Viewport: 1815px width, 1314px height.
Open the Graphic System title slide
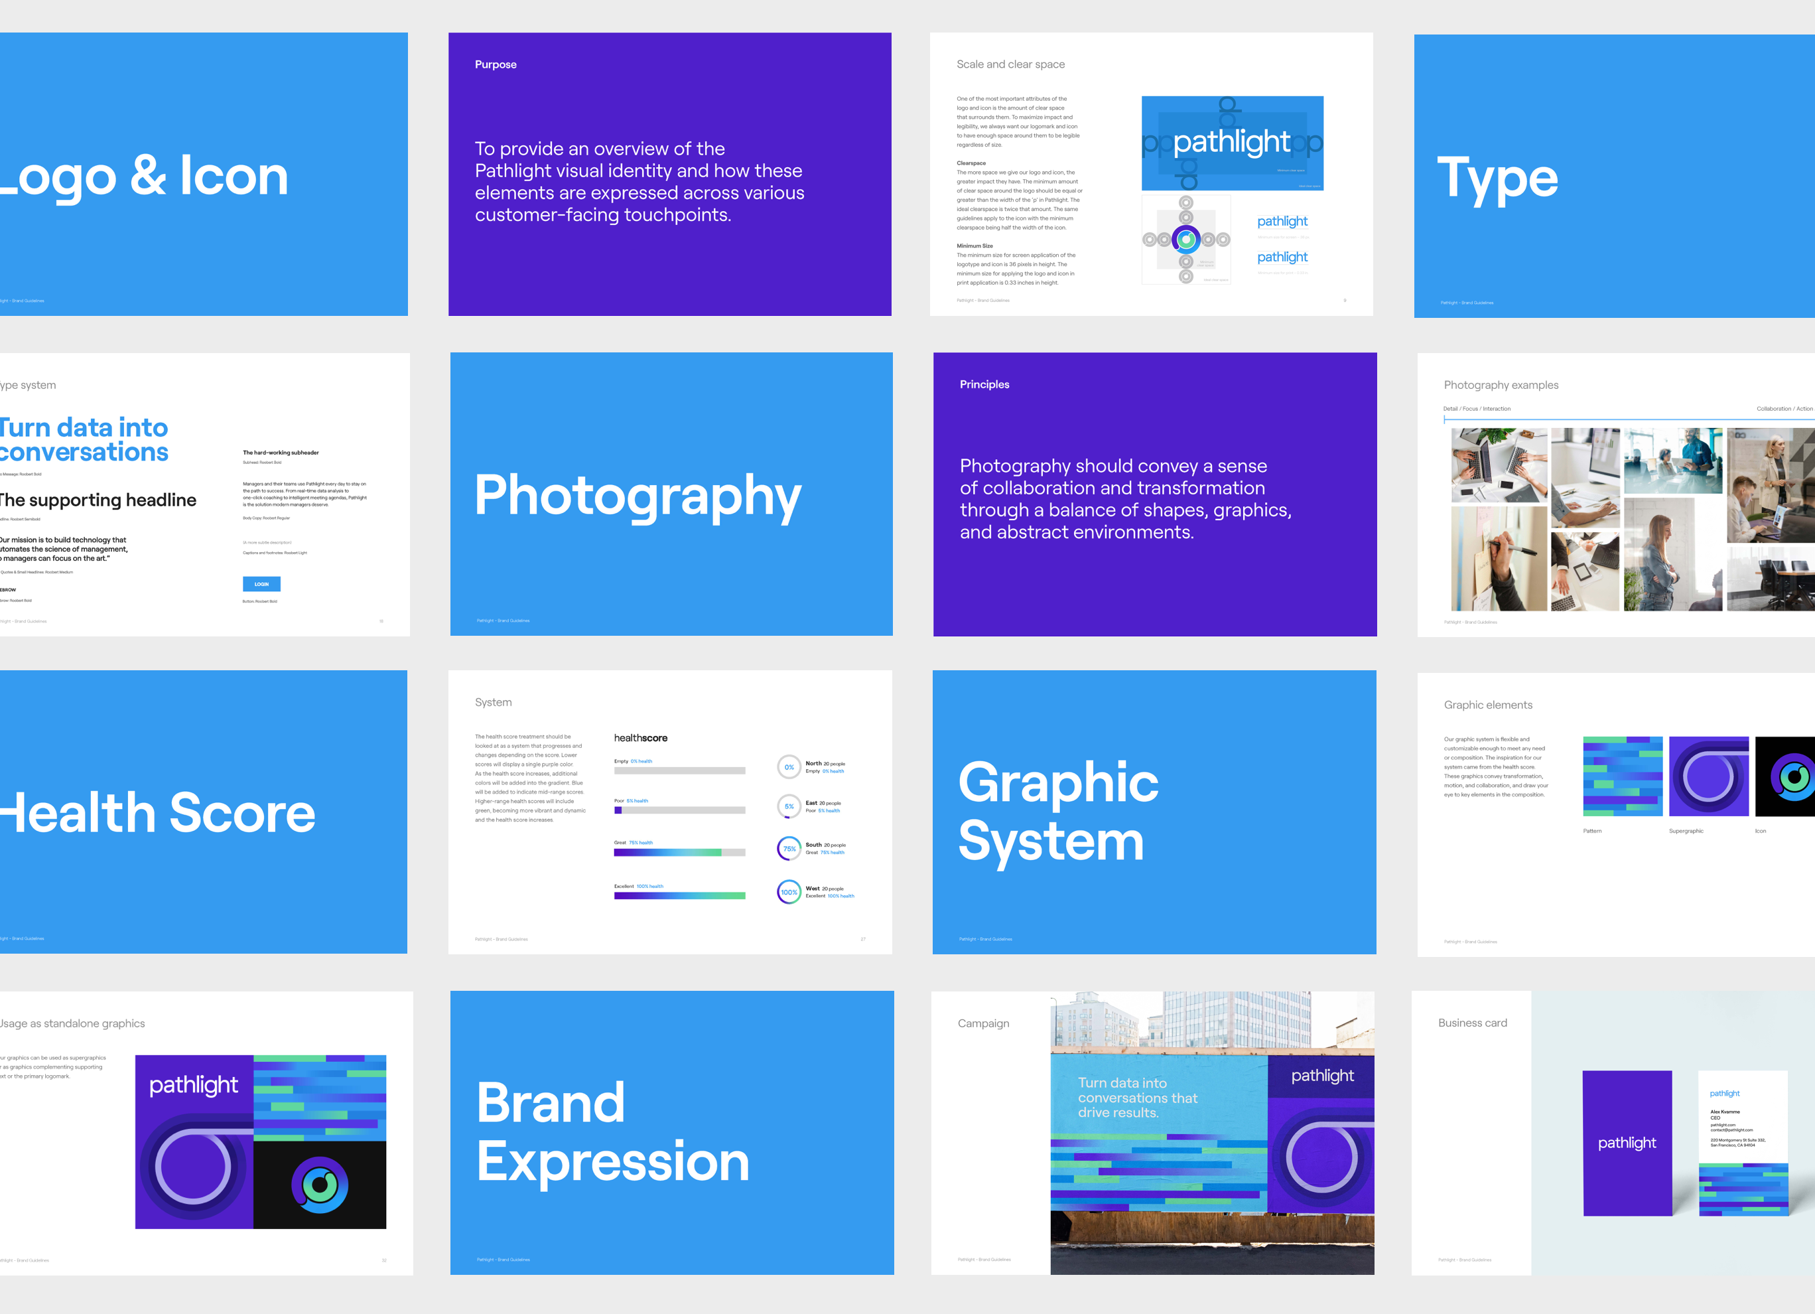pyautogui.click(x=1154, y=812)
